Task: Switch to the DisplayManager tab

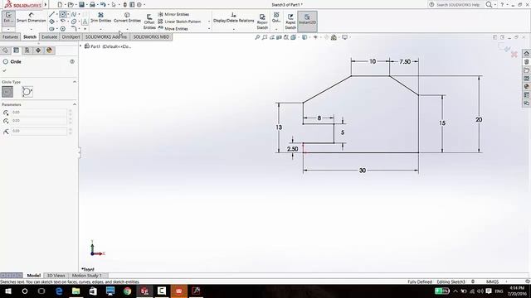Action: coord(50,50)
